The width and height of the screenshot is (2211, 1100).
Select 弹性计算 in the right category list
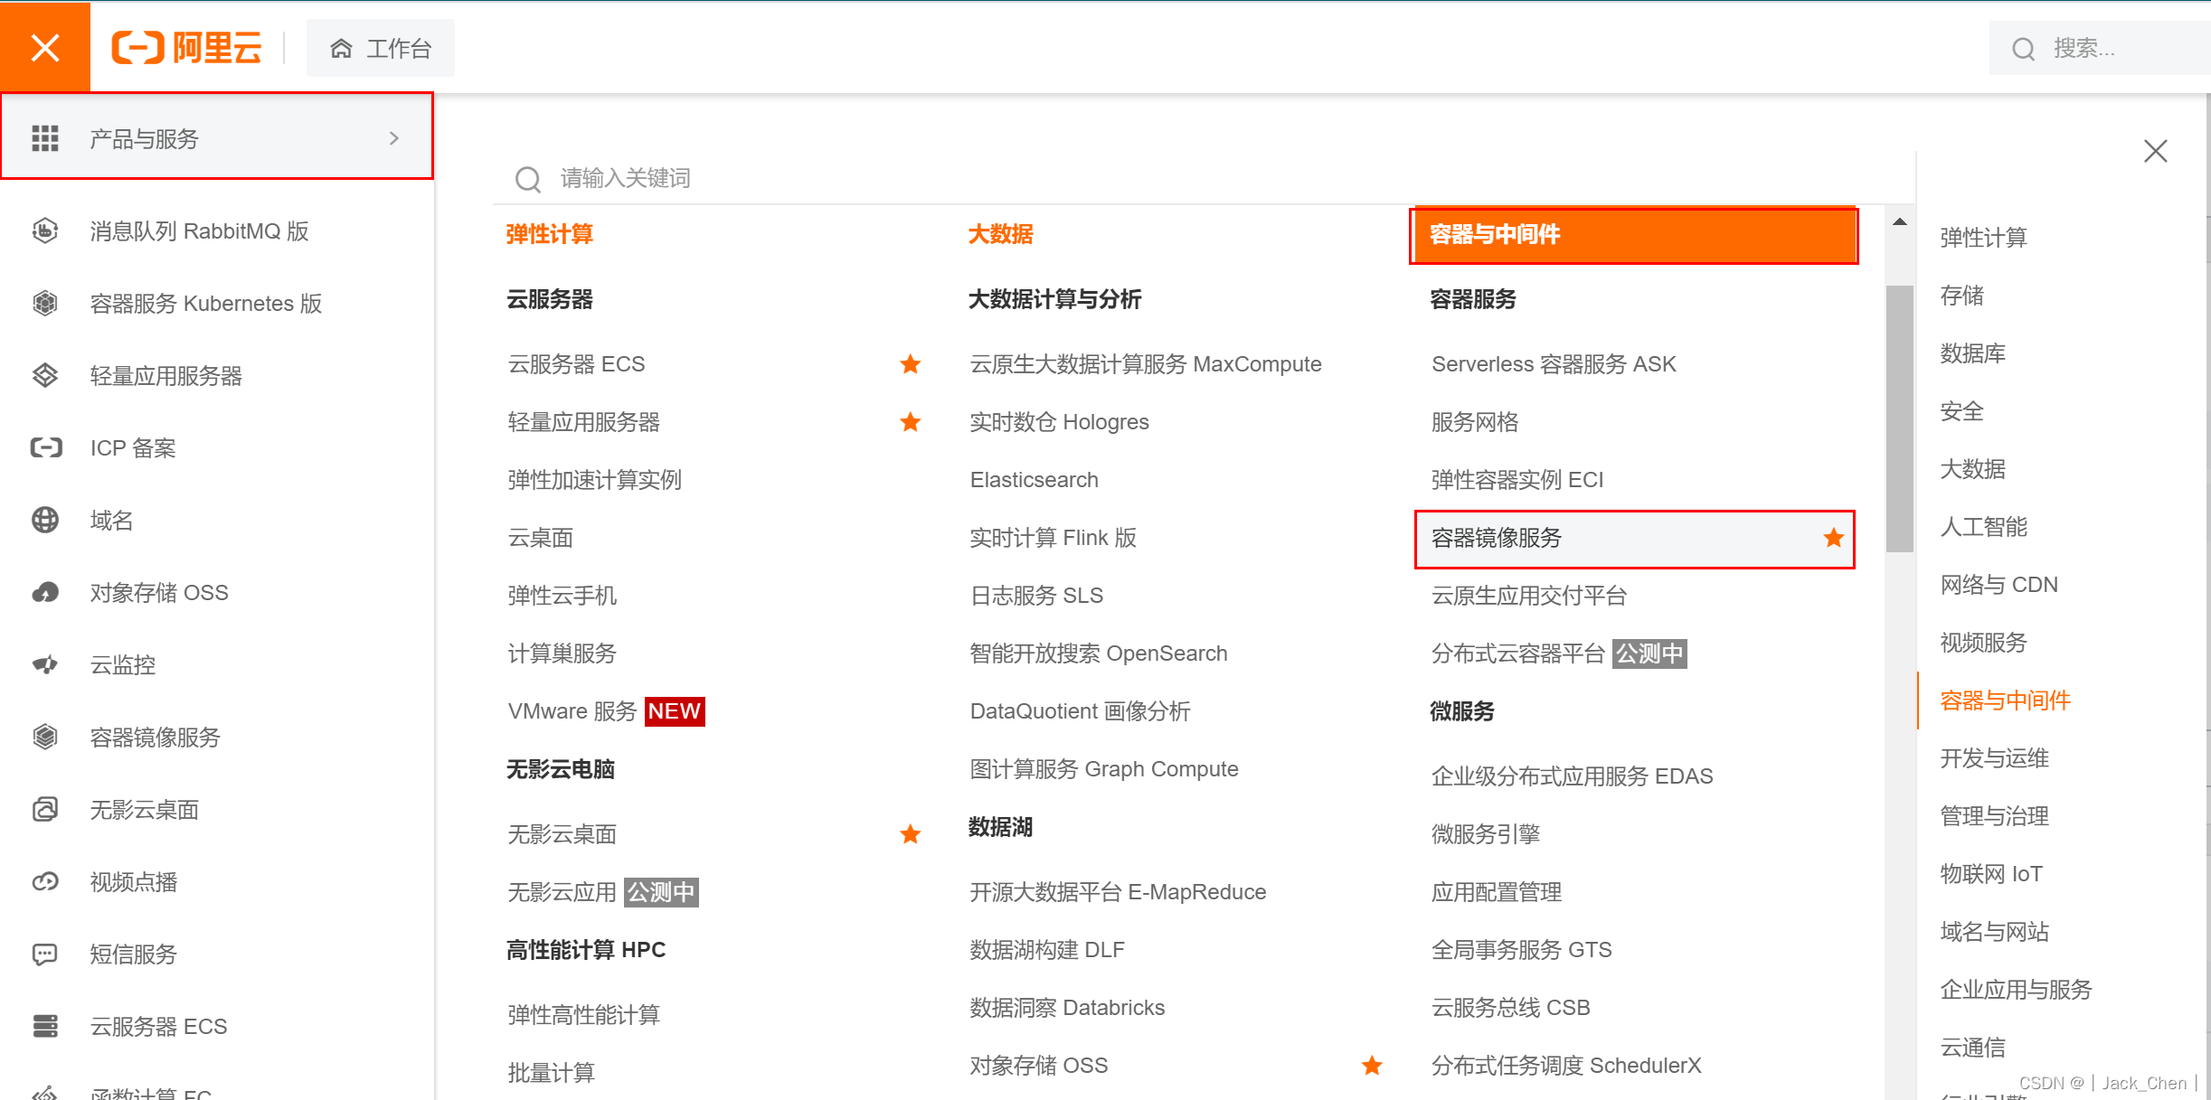point(1983,238)
